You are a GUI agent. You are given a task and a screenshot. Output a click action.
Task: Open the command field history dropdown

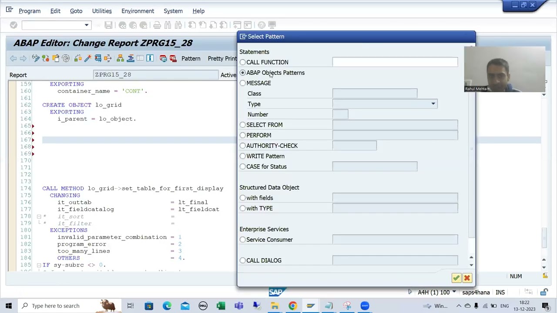(87, 25)
